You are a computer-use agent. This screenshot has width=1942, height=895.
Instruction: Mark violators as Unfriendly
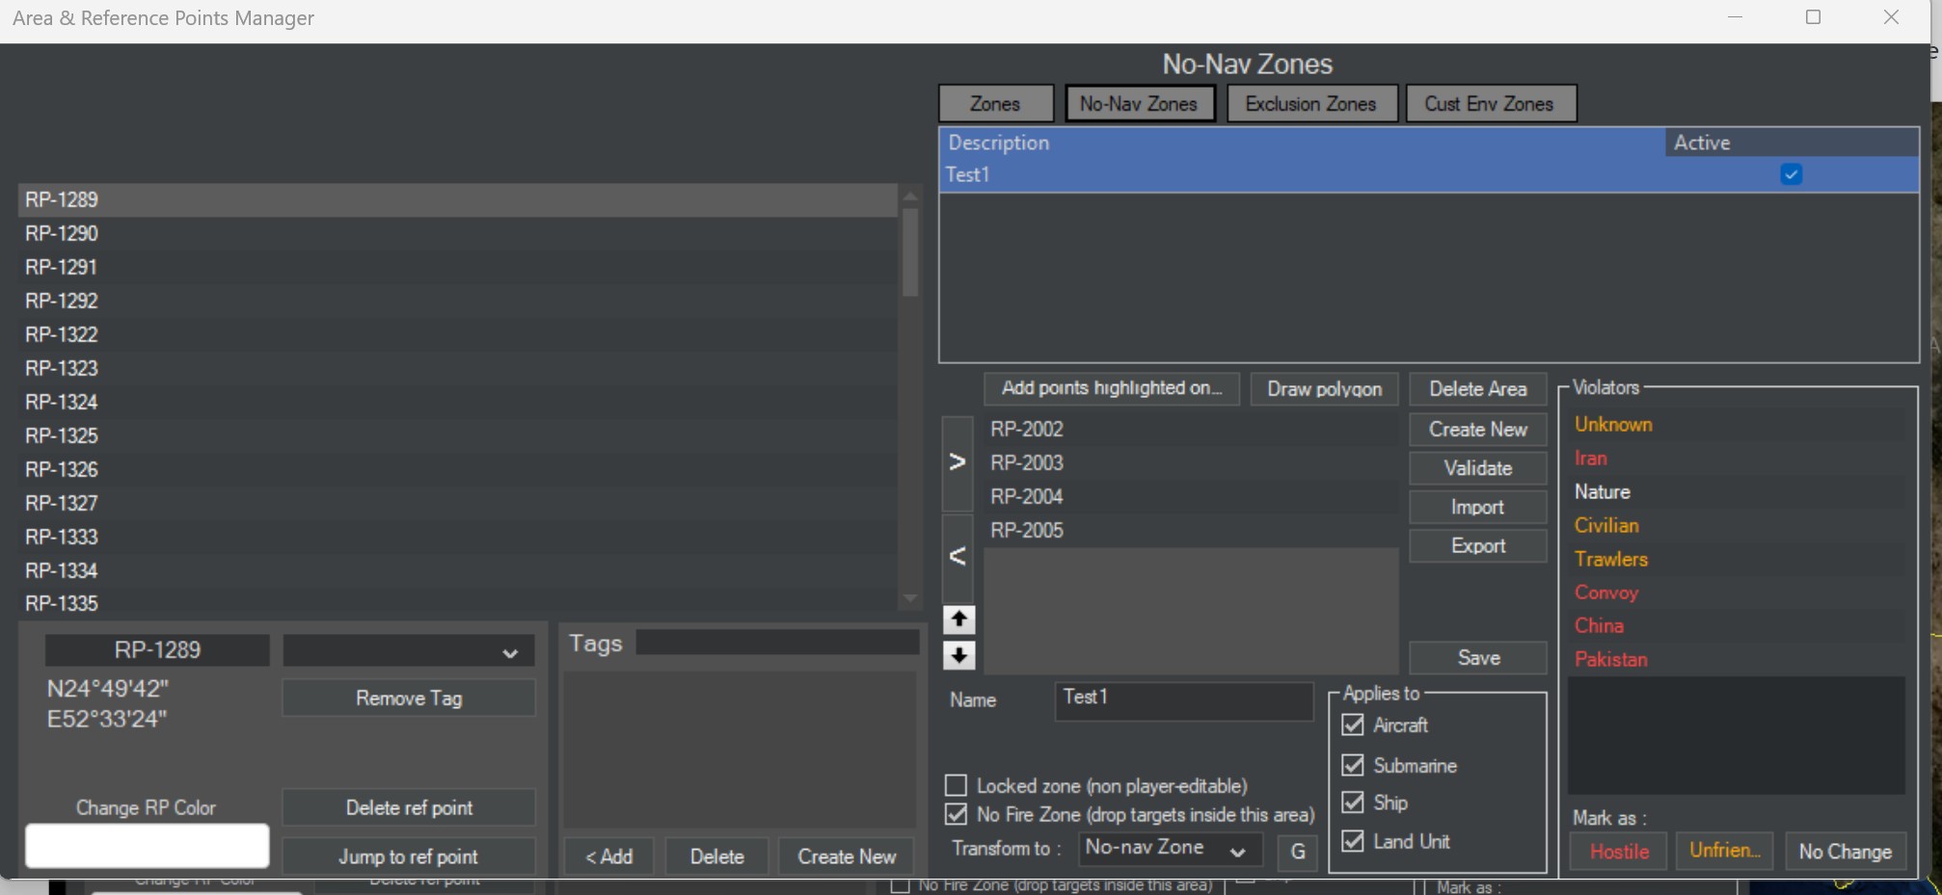pos(1724,851)
